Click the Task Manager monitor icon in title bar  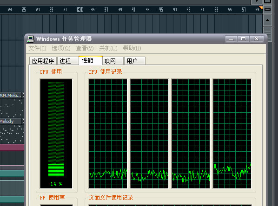31,39
